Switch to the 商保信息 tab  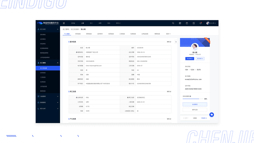pyautogui.click(x=157, y=34)
